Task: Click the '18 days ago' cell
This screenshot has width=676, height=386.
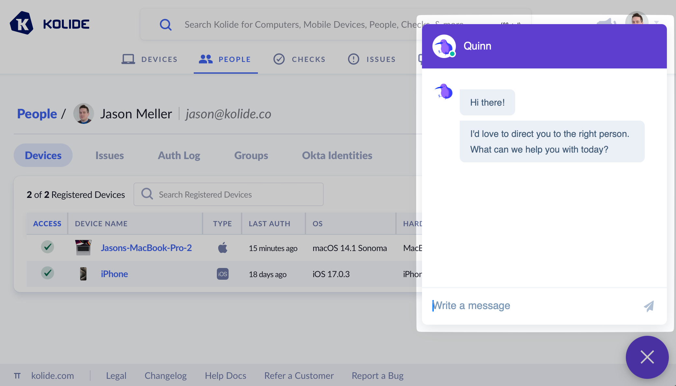Action: (268, 274)
